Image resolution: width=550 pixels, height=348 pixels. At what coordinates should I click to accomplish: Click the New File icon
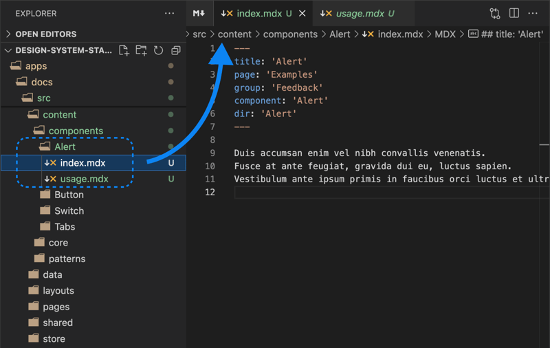click(124, 50)
